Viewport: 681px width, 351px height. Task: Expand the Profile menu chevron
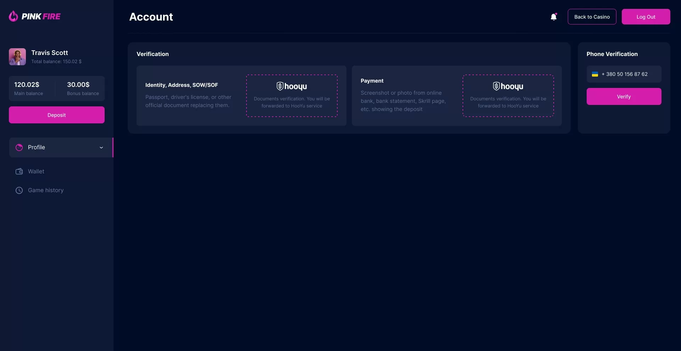click(x=101, y=147)
